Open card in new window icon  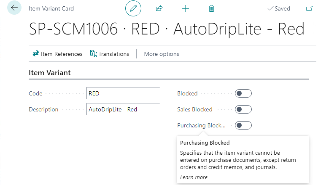309,8
